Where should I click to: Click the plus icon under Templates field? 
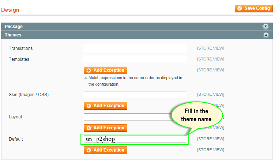(89, 71)
